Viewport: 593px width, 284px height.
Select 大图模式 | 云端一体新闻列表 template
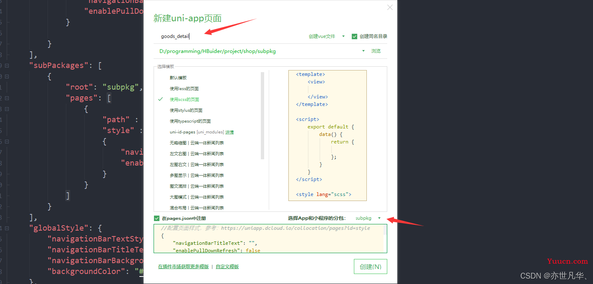pos(197,197)
